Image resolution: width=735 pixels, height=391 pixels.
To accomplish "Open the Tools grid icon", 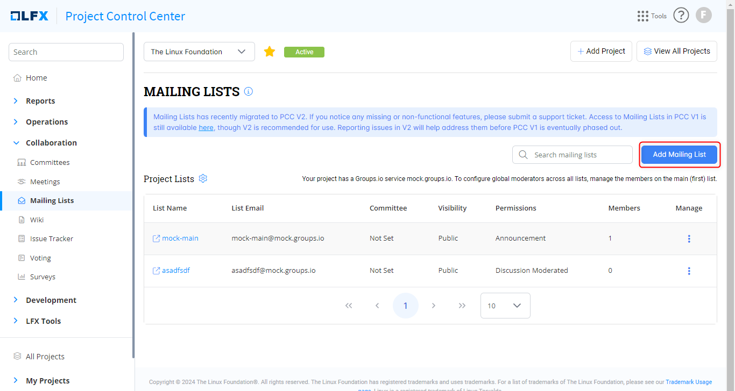I will click(x=643, y=16).
